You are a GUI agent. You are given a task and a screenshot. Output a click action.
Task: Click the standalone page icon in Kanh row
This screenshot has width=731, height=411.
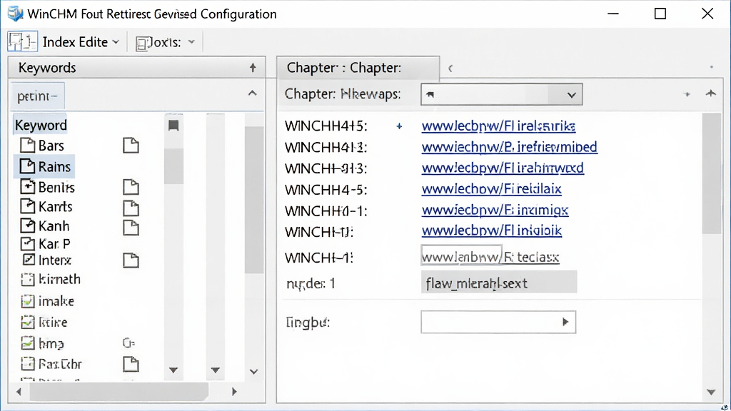(131, 228)
